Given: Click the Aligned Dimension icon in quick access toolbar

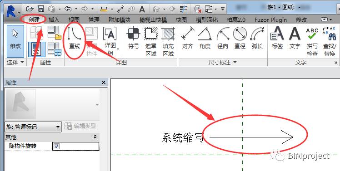Looking at the screenshot, I should coord(120,9).
